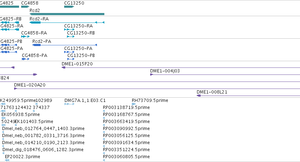
Task: Open the RH73709.5prime EST label
Action: (150, 101)
